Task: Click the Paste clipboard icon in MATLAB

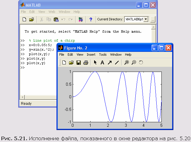Action: [x=56, y=19]
